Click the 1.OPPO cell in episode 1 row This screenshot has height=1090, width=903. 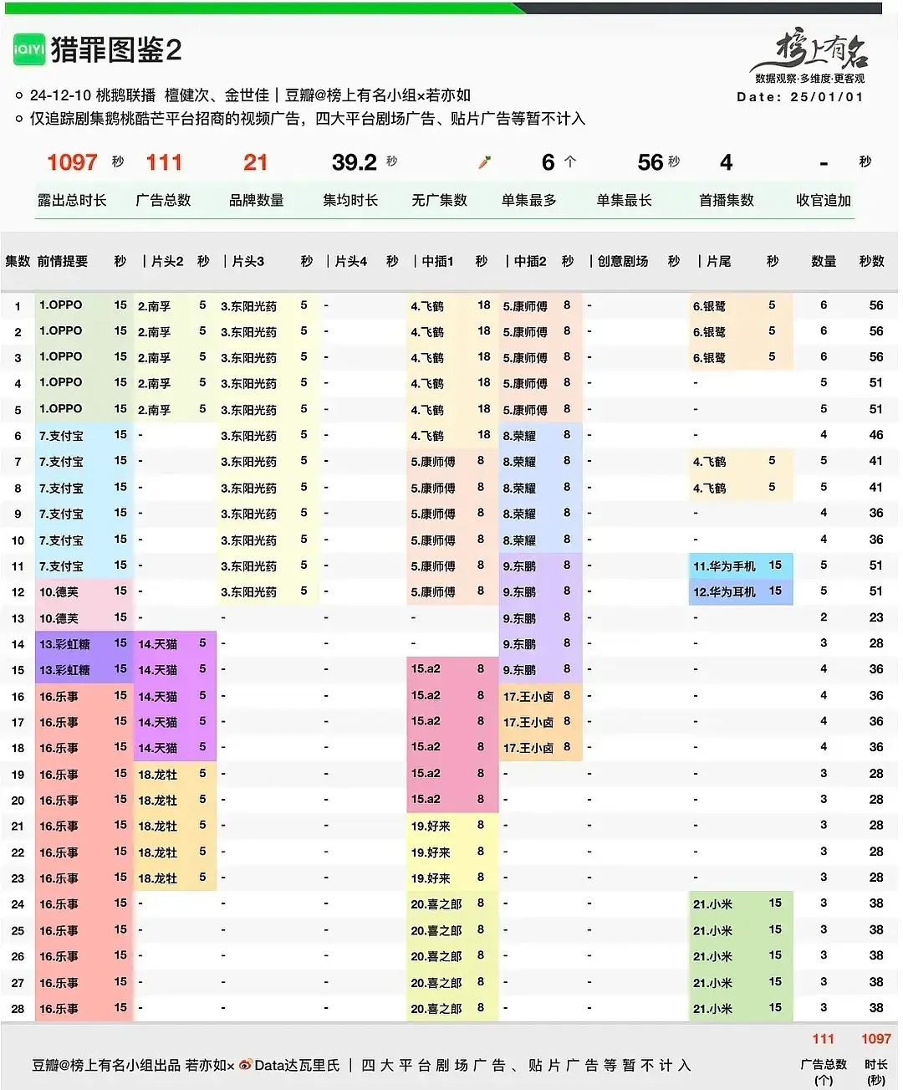tap(61, 305)
